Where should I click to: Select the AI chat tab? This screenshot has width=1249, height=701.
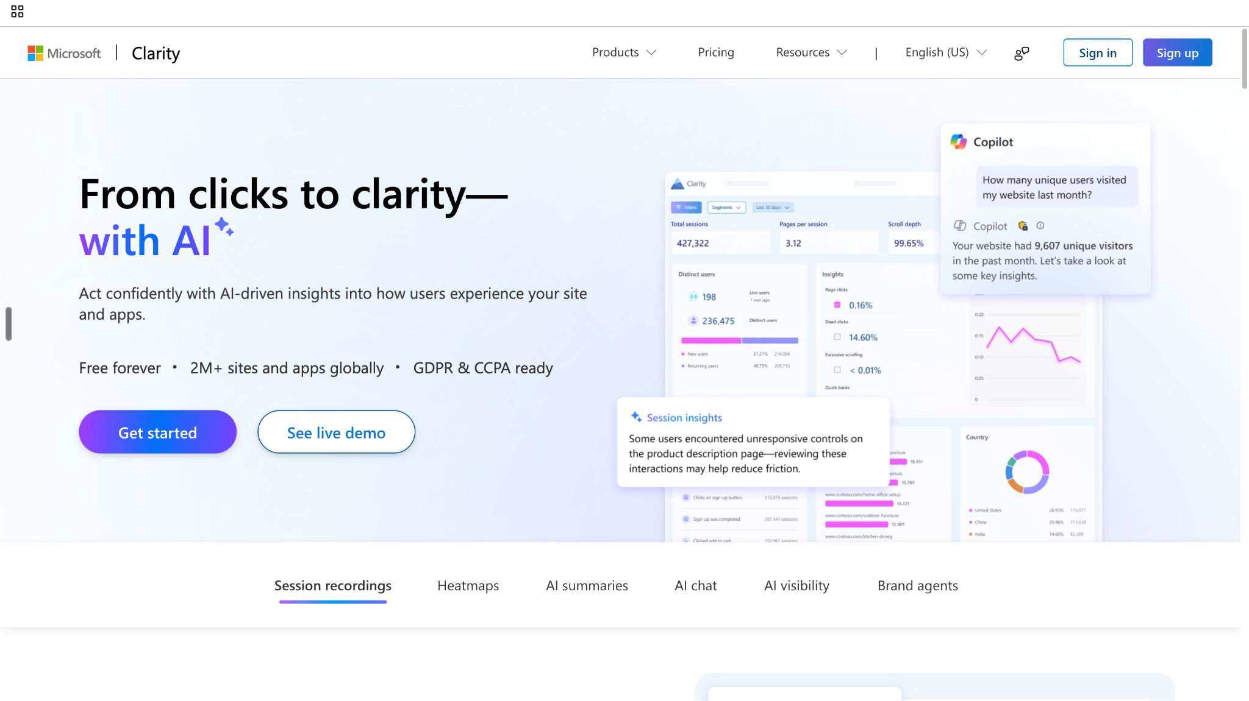[x=696, y=586]
